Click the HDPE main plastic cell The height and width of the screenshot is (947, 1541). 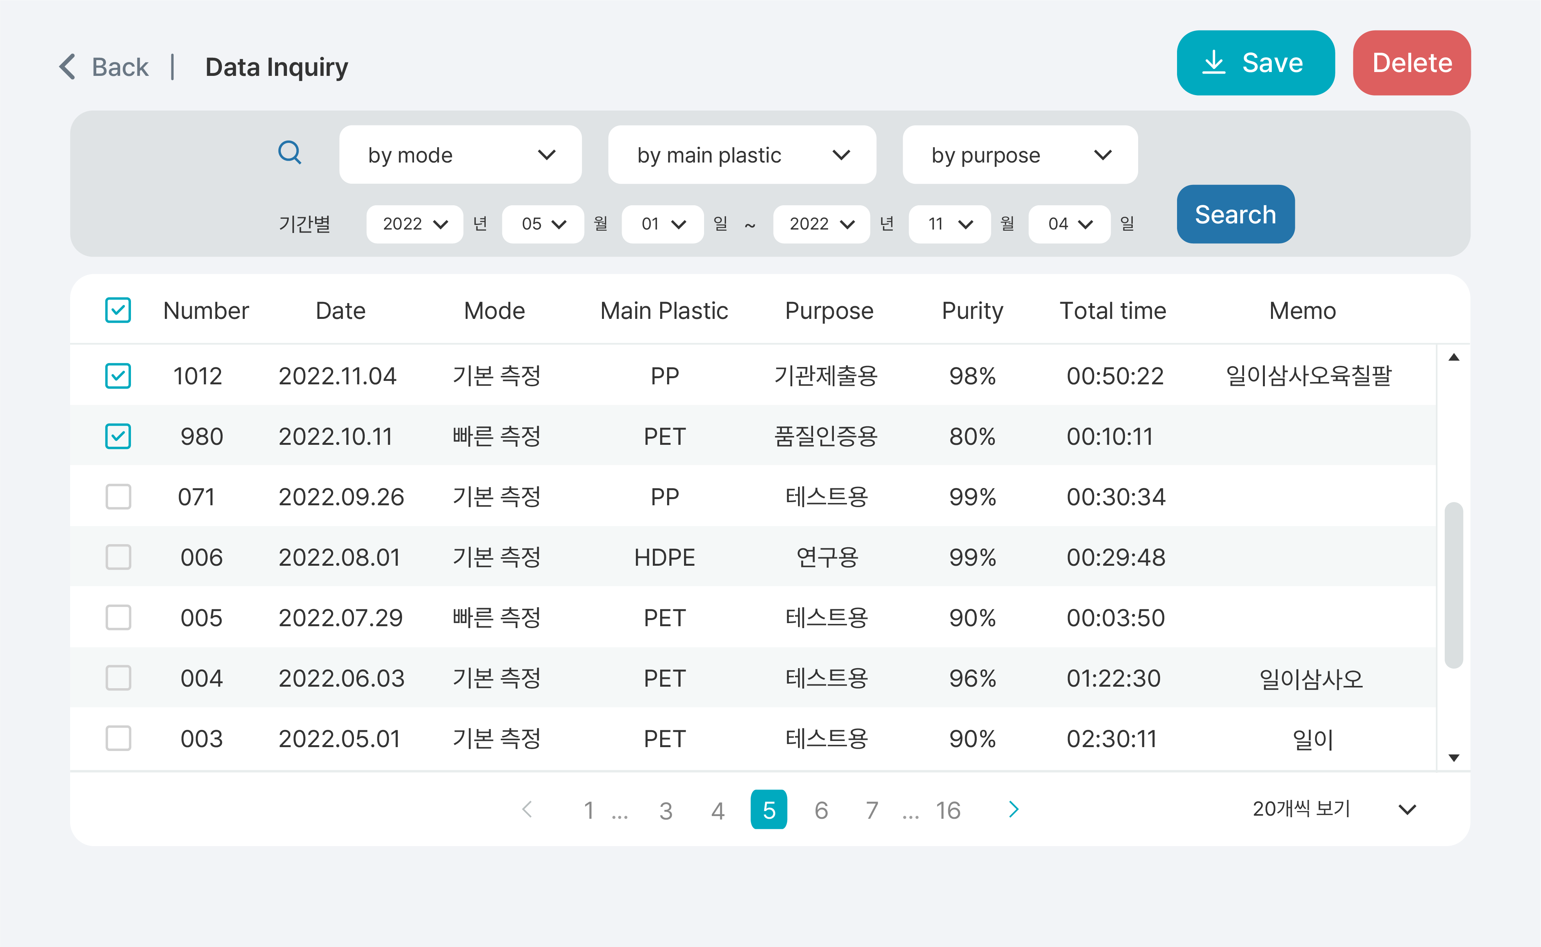tap(665, 557)
